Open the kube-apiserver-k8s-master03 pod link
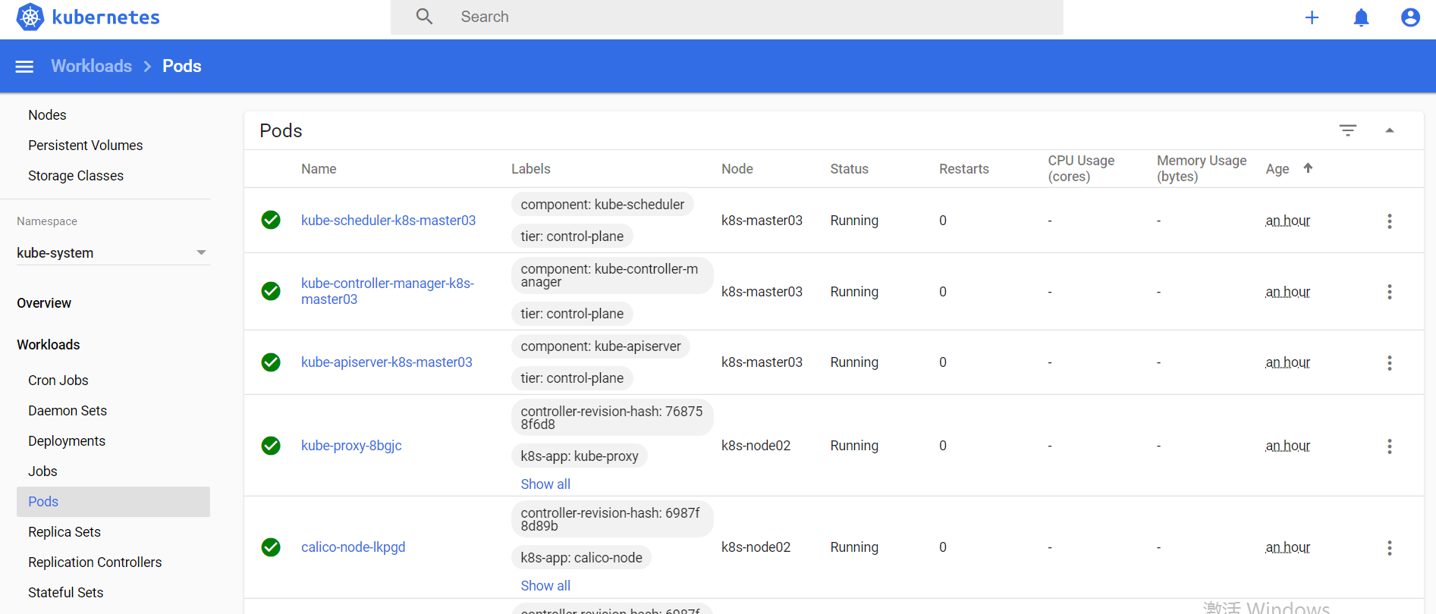Viewport: 1436px width, 614px height. click(386, 362)
